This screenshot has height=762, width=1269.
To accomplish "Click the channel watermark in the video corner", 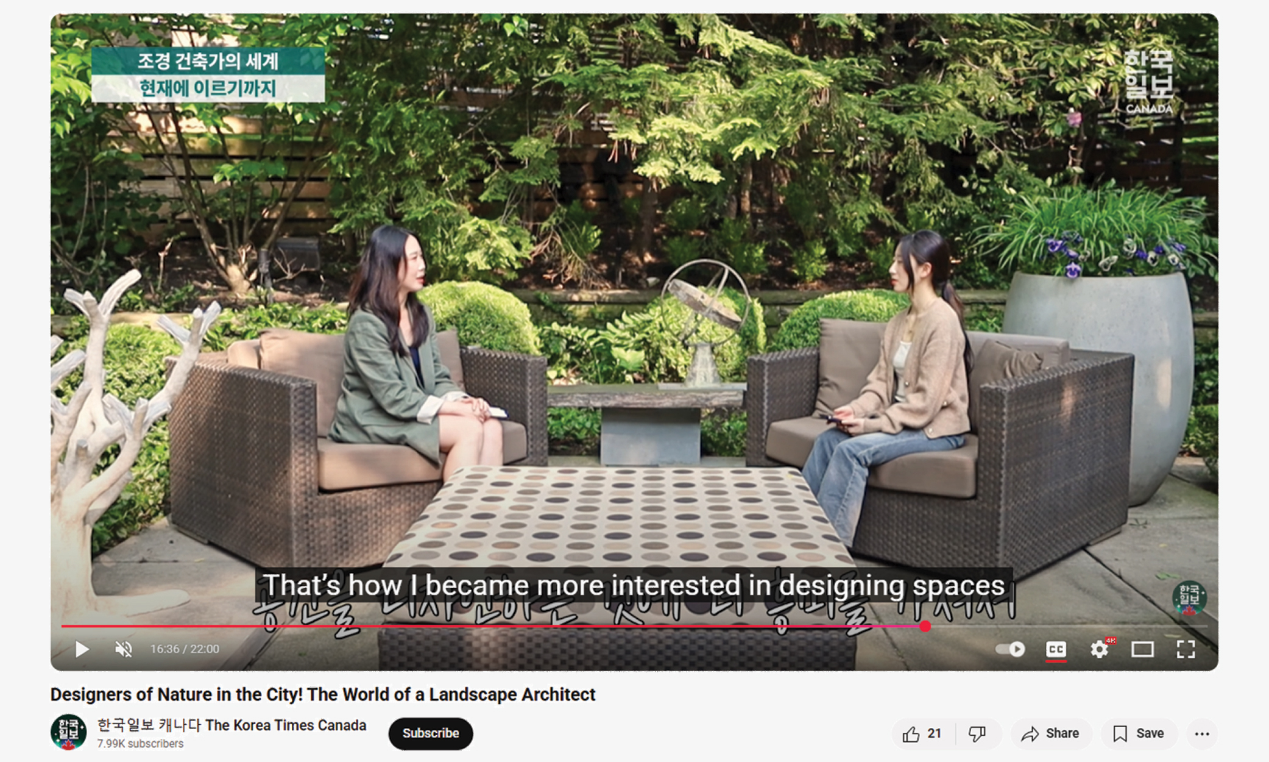I will pyautogui.click(x=1189, y=598).
